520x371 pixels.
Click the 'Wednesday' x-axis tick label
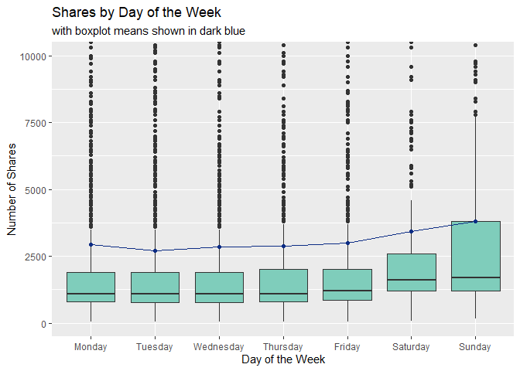point(219,347)
